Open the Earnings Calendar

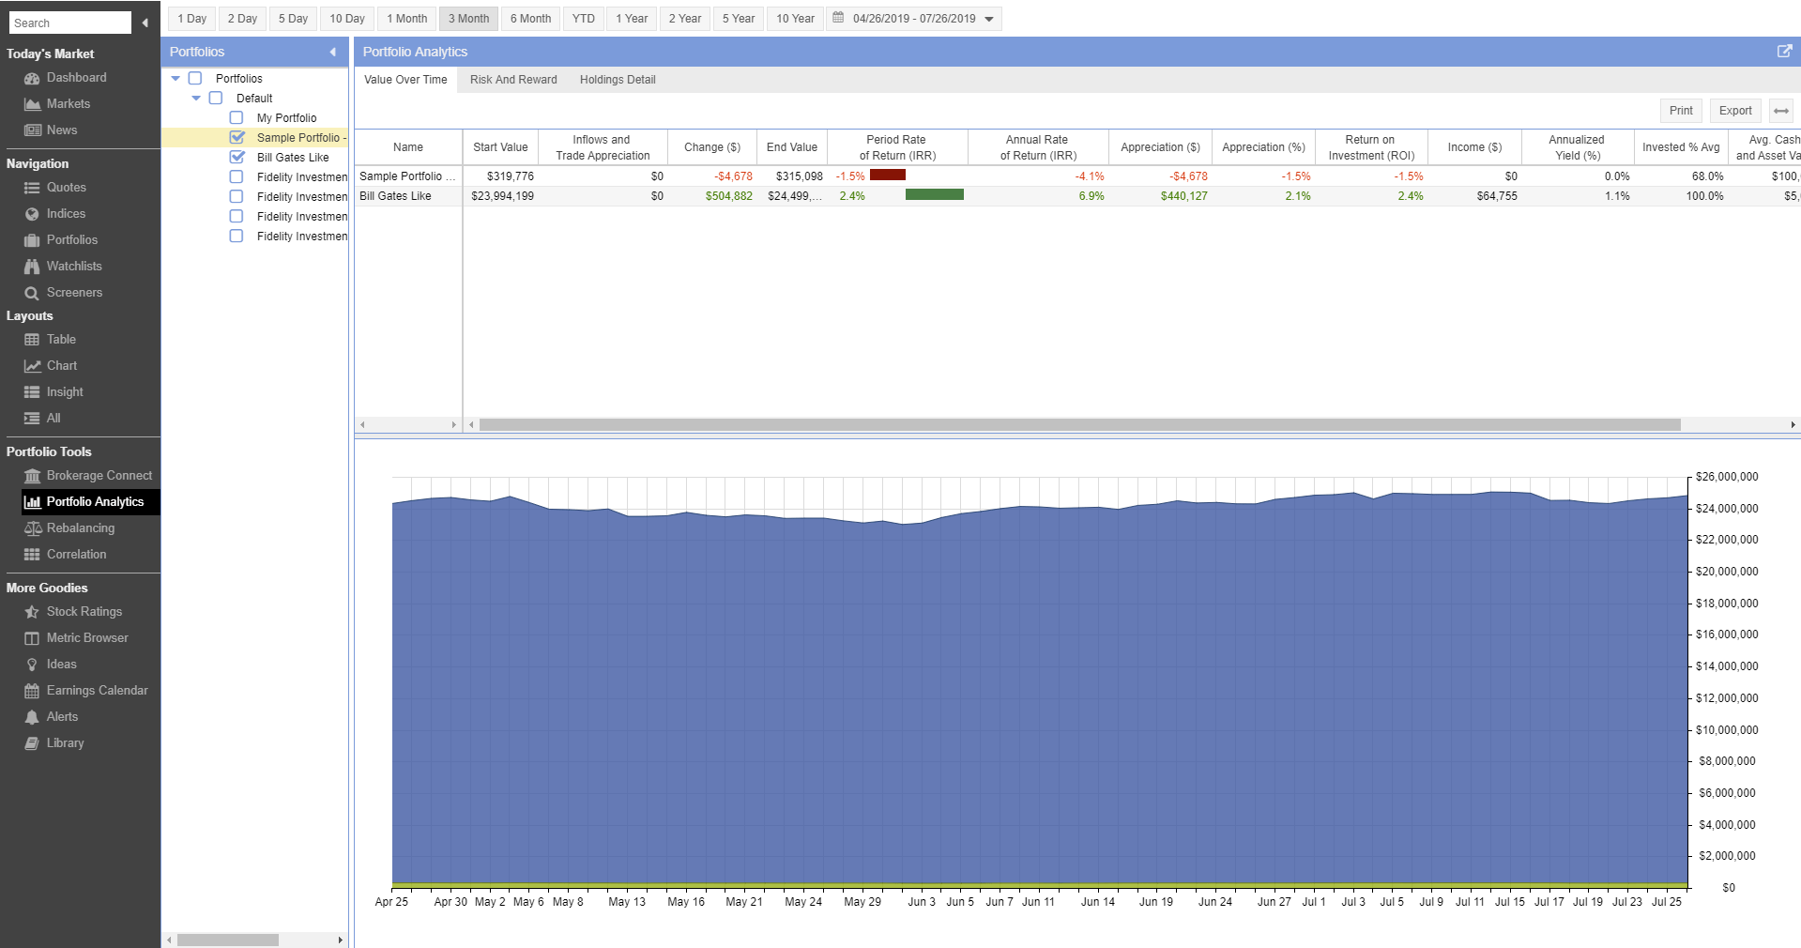[96, 690]
